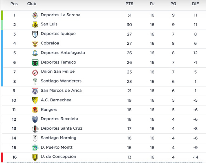Viewport: 206px width, 163px height.
Task: Click the Deportes La Serena club crest
Action: [35, 15]
